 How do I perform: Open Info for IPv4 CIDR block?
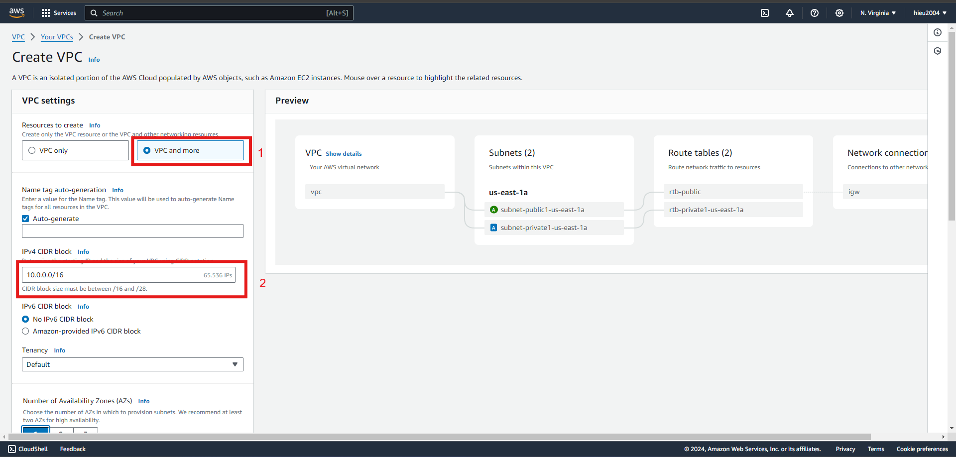83,252
